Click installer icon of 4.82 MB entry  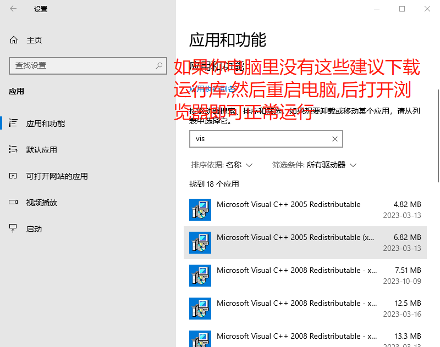tap(200, 210)
